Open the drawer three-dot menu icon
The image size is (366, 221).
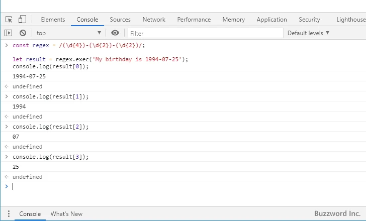coord(8,213)
